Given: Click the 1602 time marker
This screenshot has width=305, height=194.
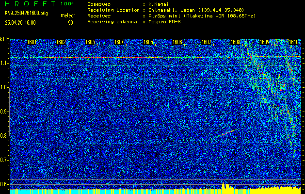Looking at the screenshot, I should coord(61,42).
